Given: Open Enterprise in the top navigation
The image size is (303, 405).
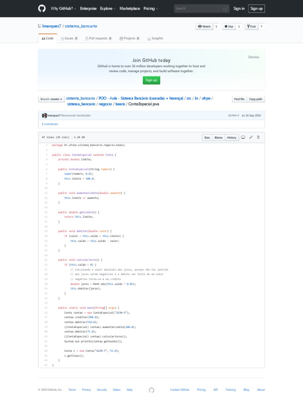Looking at the screenshot, I should [88, 9].
